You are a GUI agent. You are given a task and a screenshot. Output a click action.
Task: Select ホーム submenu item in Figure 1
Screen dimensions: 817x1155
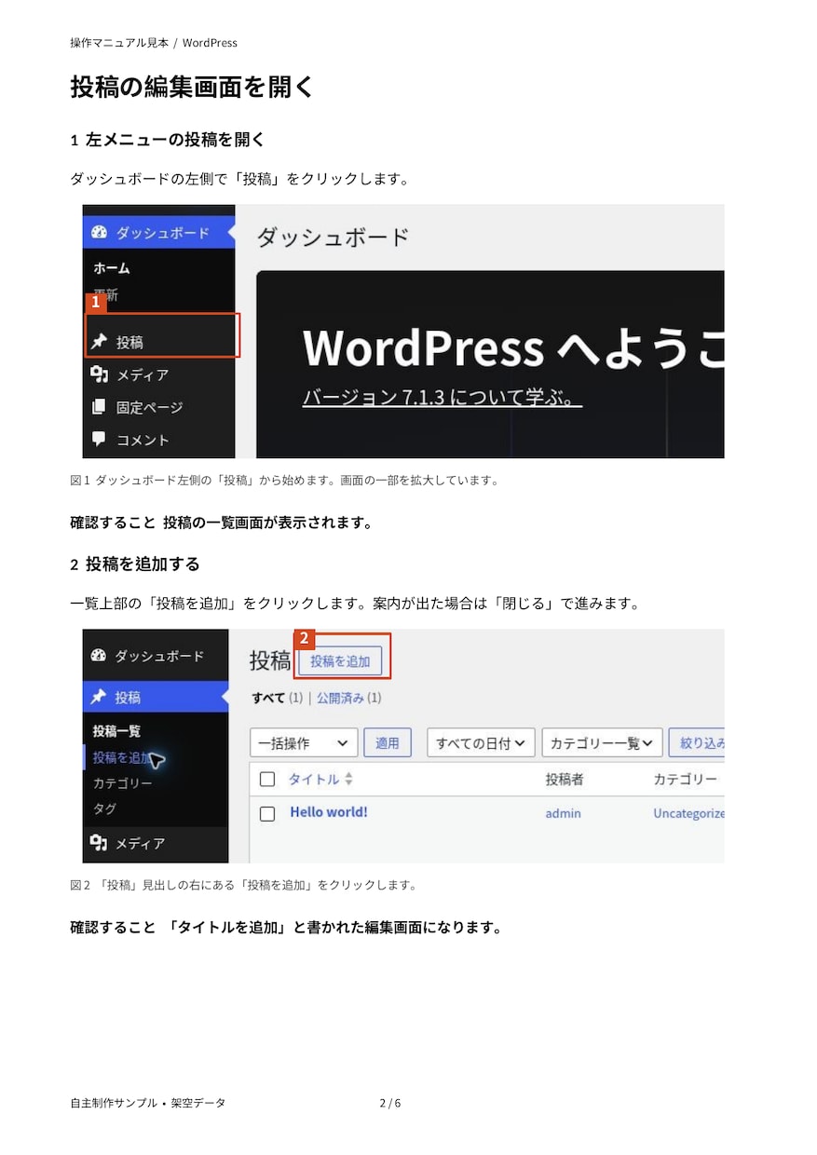pyautogui.click(x=112, y=268)
